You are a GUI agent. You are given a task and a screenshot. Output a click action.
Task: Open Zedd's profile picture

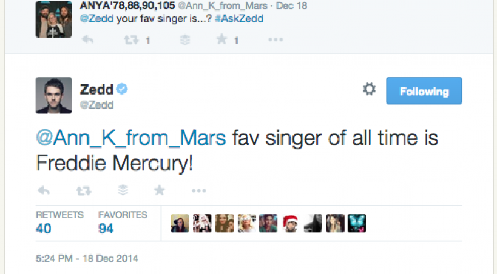pyautogui.click(x=55, y=95)
